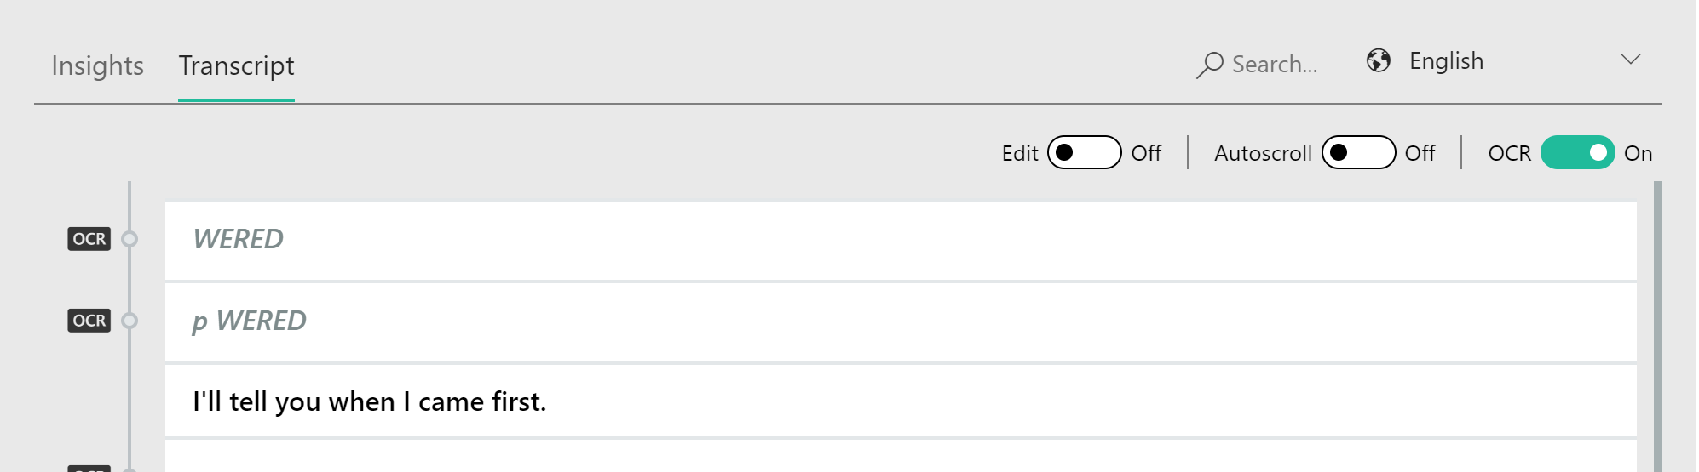Click the p WERED transcript line

(901, 322)
